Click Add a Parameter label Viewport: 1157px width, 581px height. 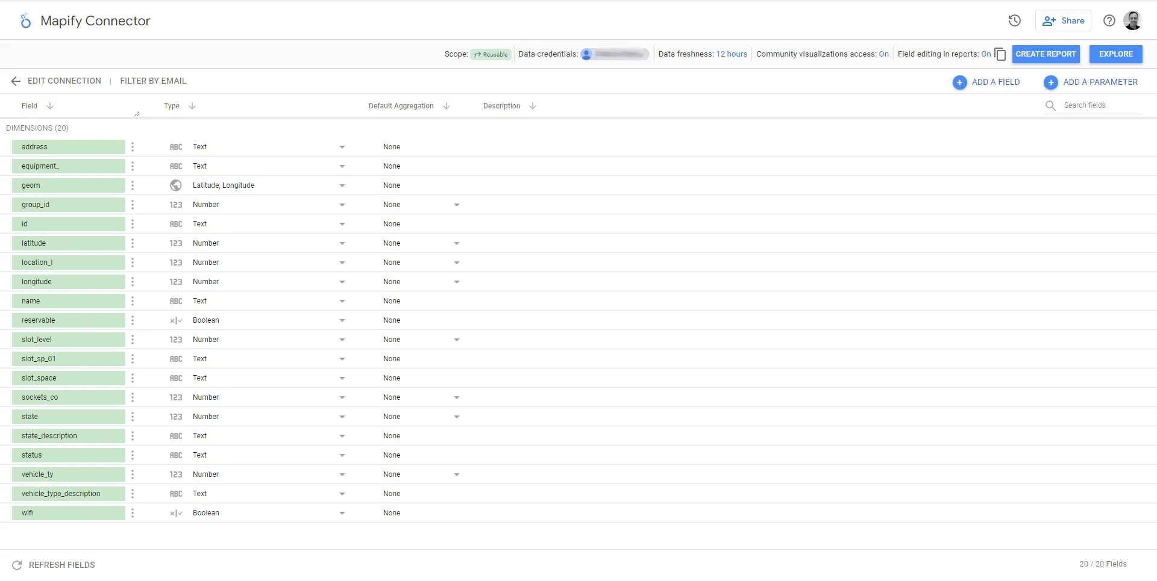click(x=1100, y=82)
